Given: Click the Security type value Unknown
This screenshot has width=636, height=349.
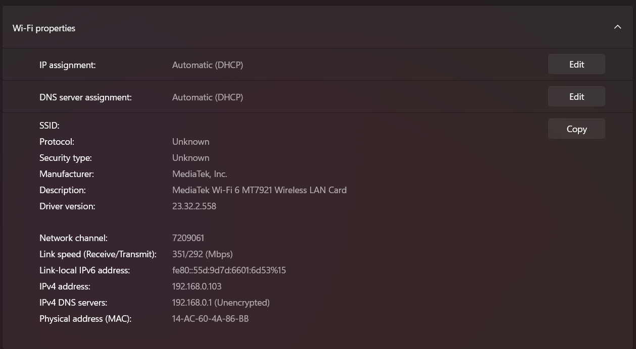Looking at the screenshot, I should coord(190,158).
